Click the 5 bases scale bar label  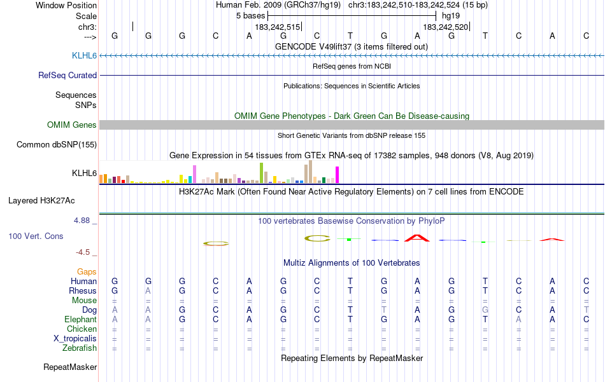tap(251, 16)
